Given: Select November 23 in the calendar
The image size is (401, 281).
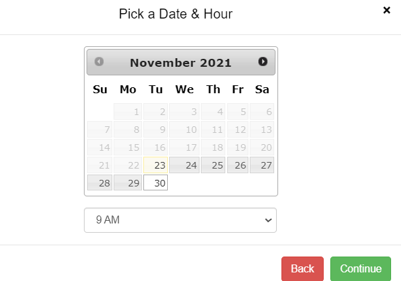Looking at the screenshot, I should tap(156, 165).
